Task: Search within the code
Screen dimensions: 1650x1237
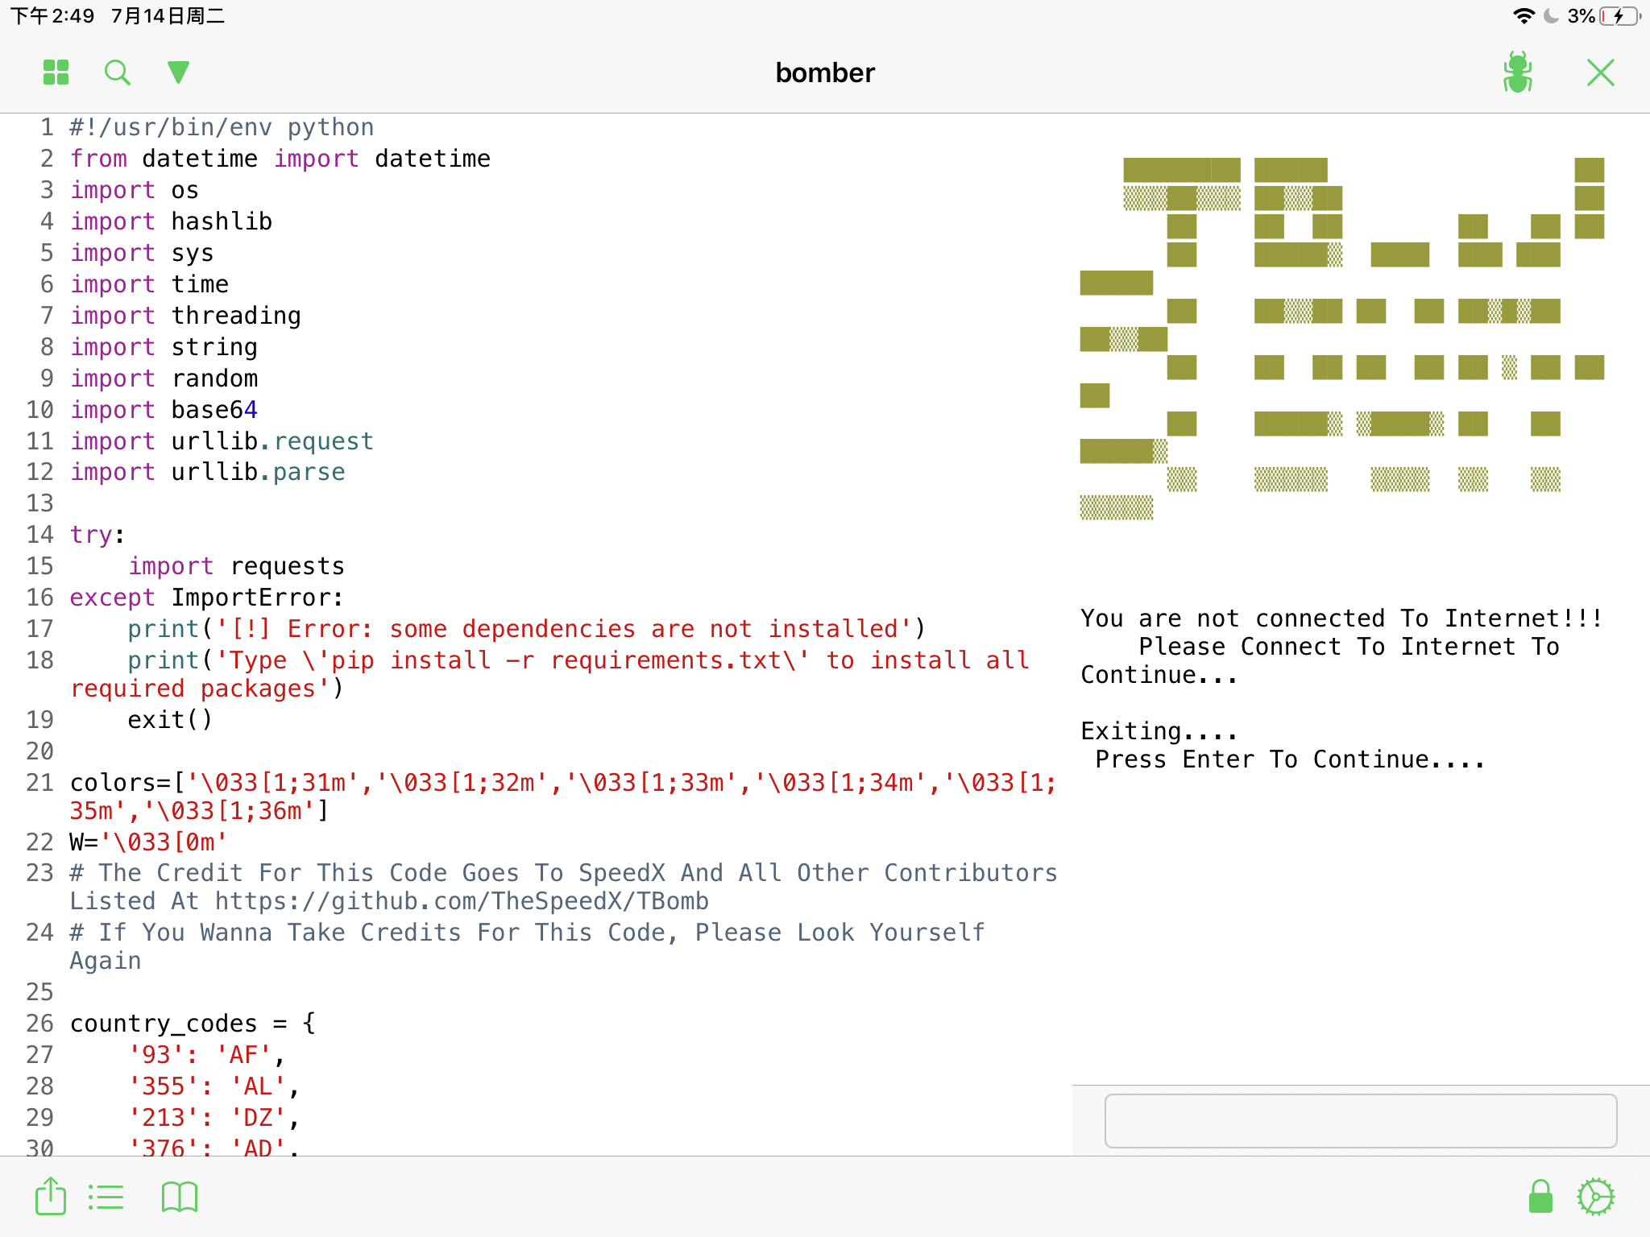Action: [x=118, y=72]
